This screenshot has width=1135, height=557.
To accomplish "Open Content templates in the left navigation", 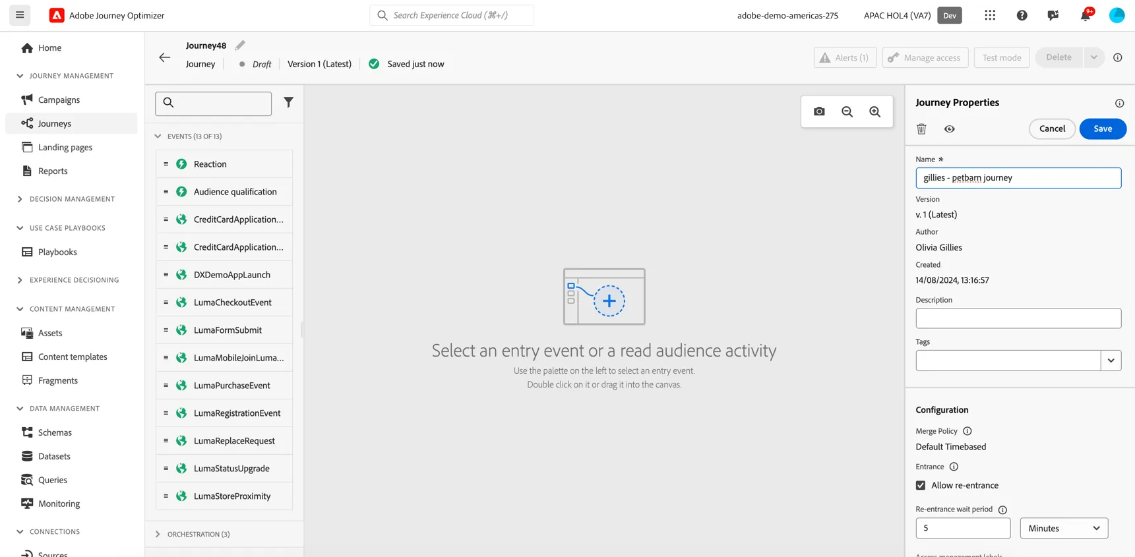I will pyautogui.click(x=73, y=357).
